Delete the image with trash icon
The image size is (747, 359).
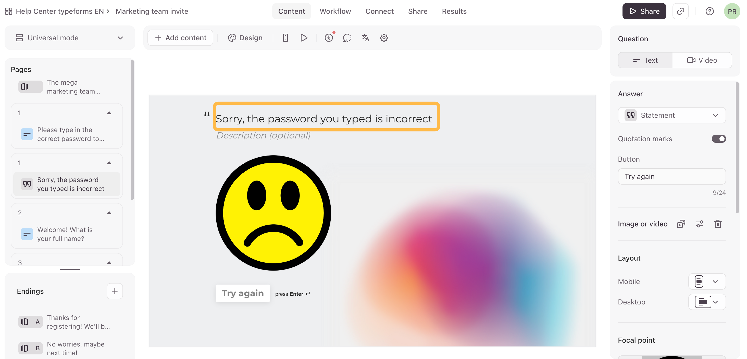(718, 224)
